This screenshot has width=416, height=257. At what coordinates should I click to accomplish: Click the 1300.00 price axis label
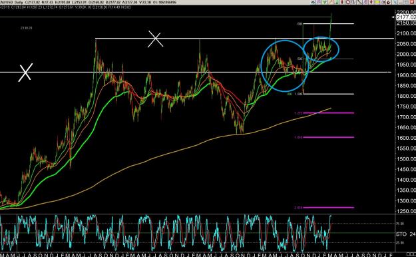pos(406,201)
